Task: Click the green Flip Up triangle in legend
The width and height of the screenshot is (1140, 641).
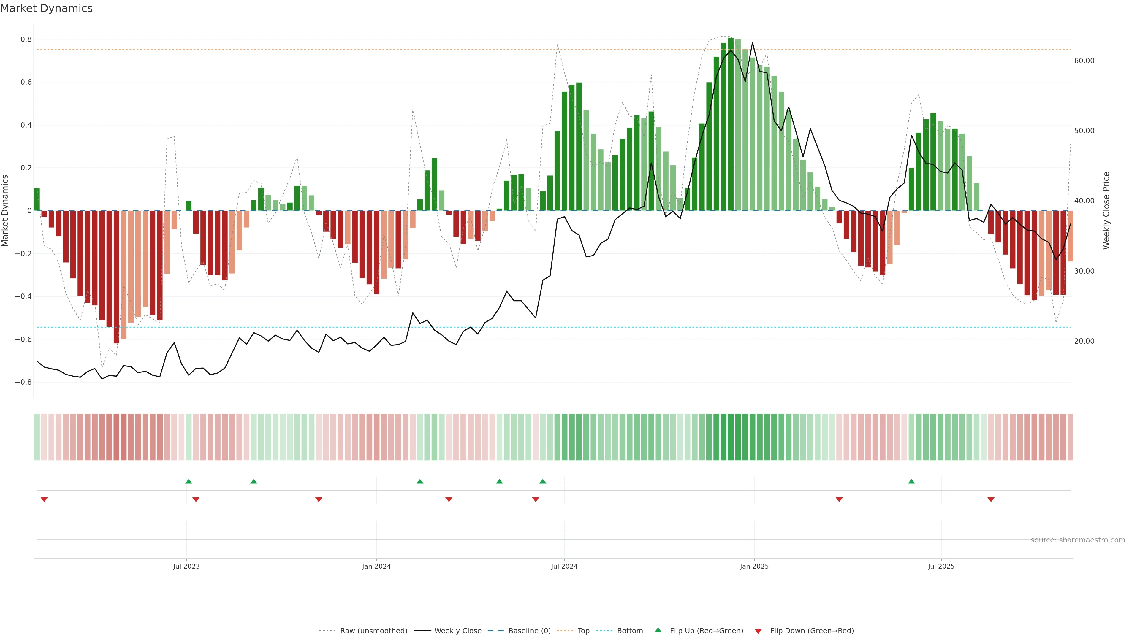Action: 658,630
